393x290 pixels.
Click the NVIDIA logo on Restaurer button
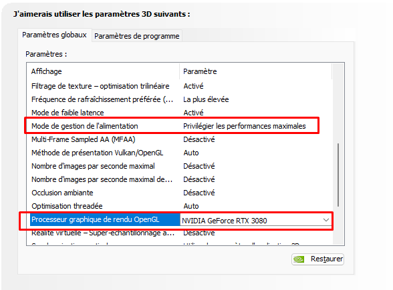coord(299,259)
